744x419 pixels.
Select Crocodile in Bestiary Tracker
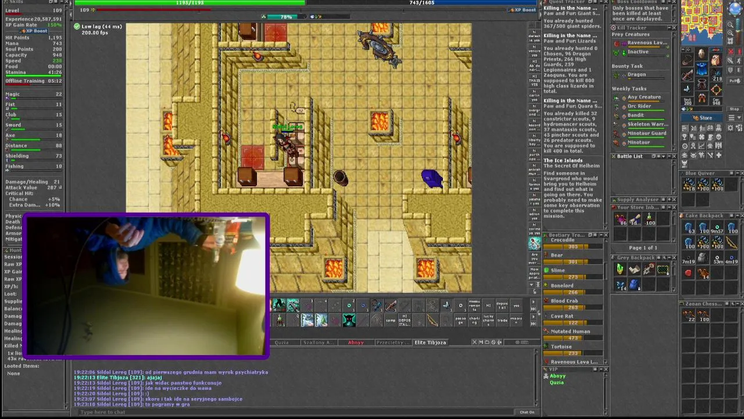click(x=562, y=240)
